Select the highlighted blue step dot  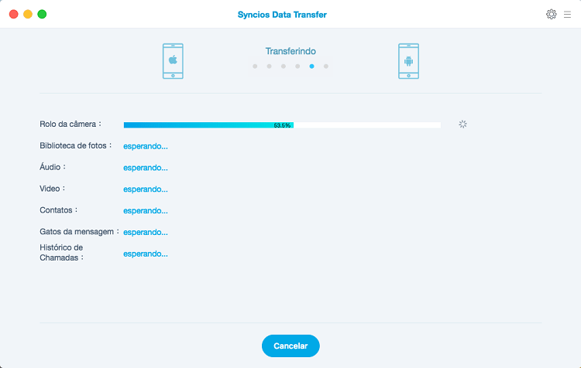[311, 66]
